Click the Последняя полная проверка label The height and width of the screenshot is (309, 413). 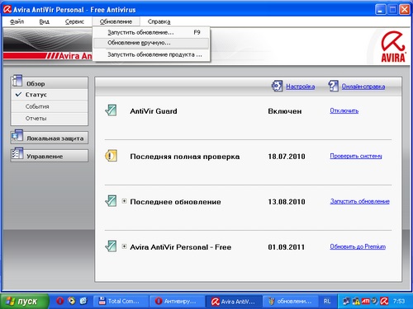click(x=185, y=157)
